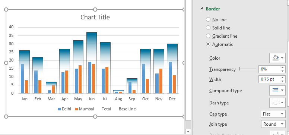
Task: Click the Mumbai legend marker
Action: [76, 109]
